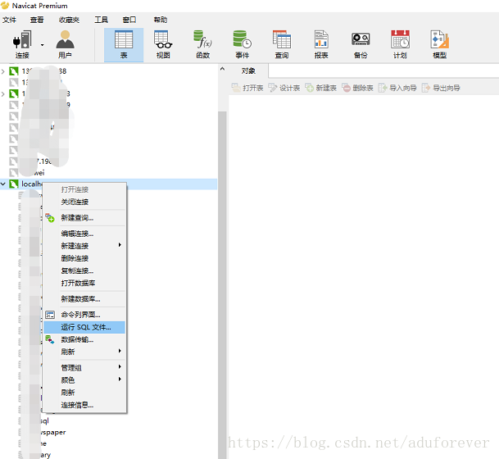Choose 删除连接 in context menu
Viewport: 499px width, 459px height.
84,258
